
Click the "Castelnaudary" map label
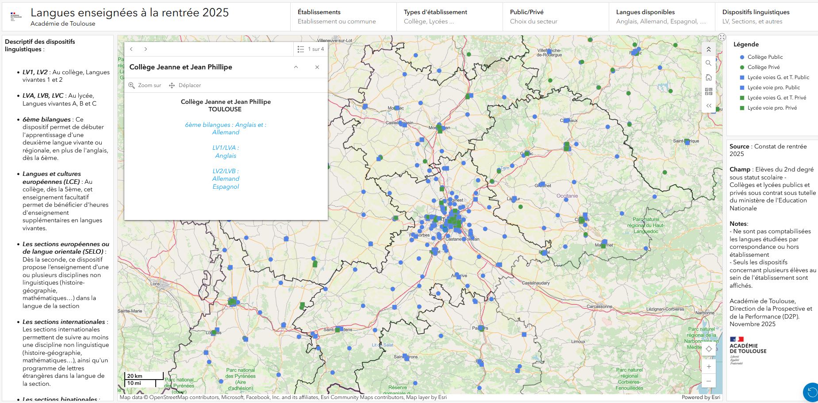pyautogui.click(x=536, y=283)
